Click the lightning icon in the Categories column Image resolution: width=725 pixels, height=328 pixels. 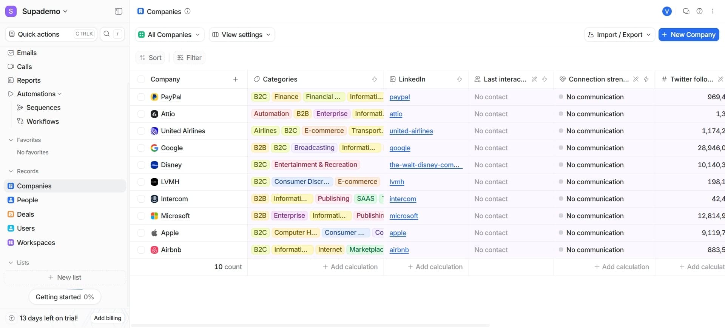[x=374, y=79]
